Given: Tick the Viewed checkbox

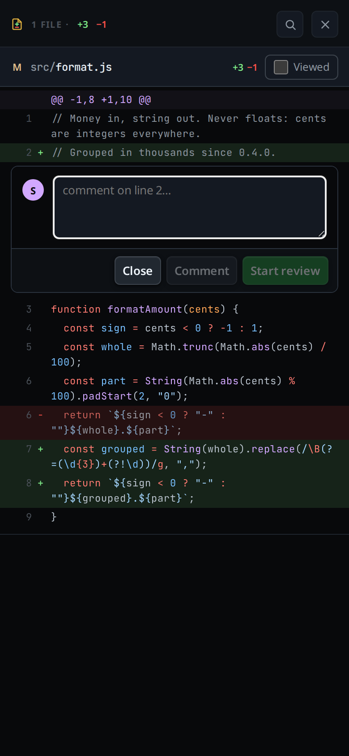Looking at the screenshot, I should pyautogui.click(x=281, y=67).
